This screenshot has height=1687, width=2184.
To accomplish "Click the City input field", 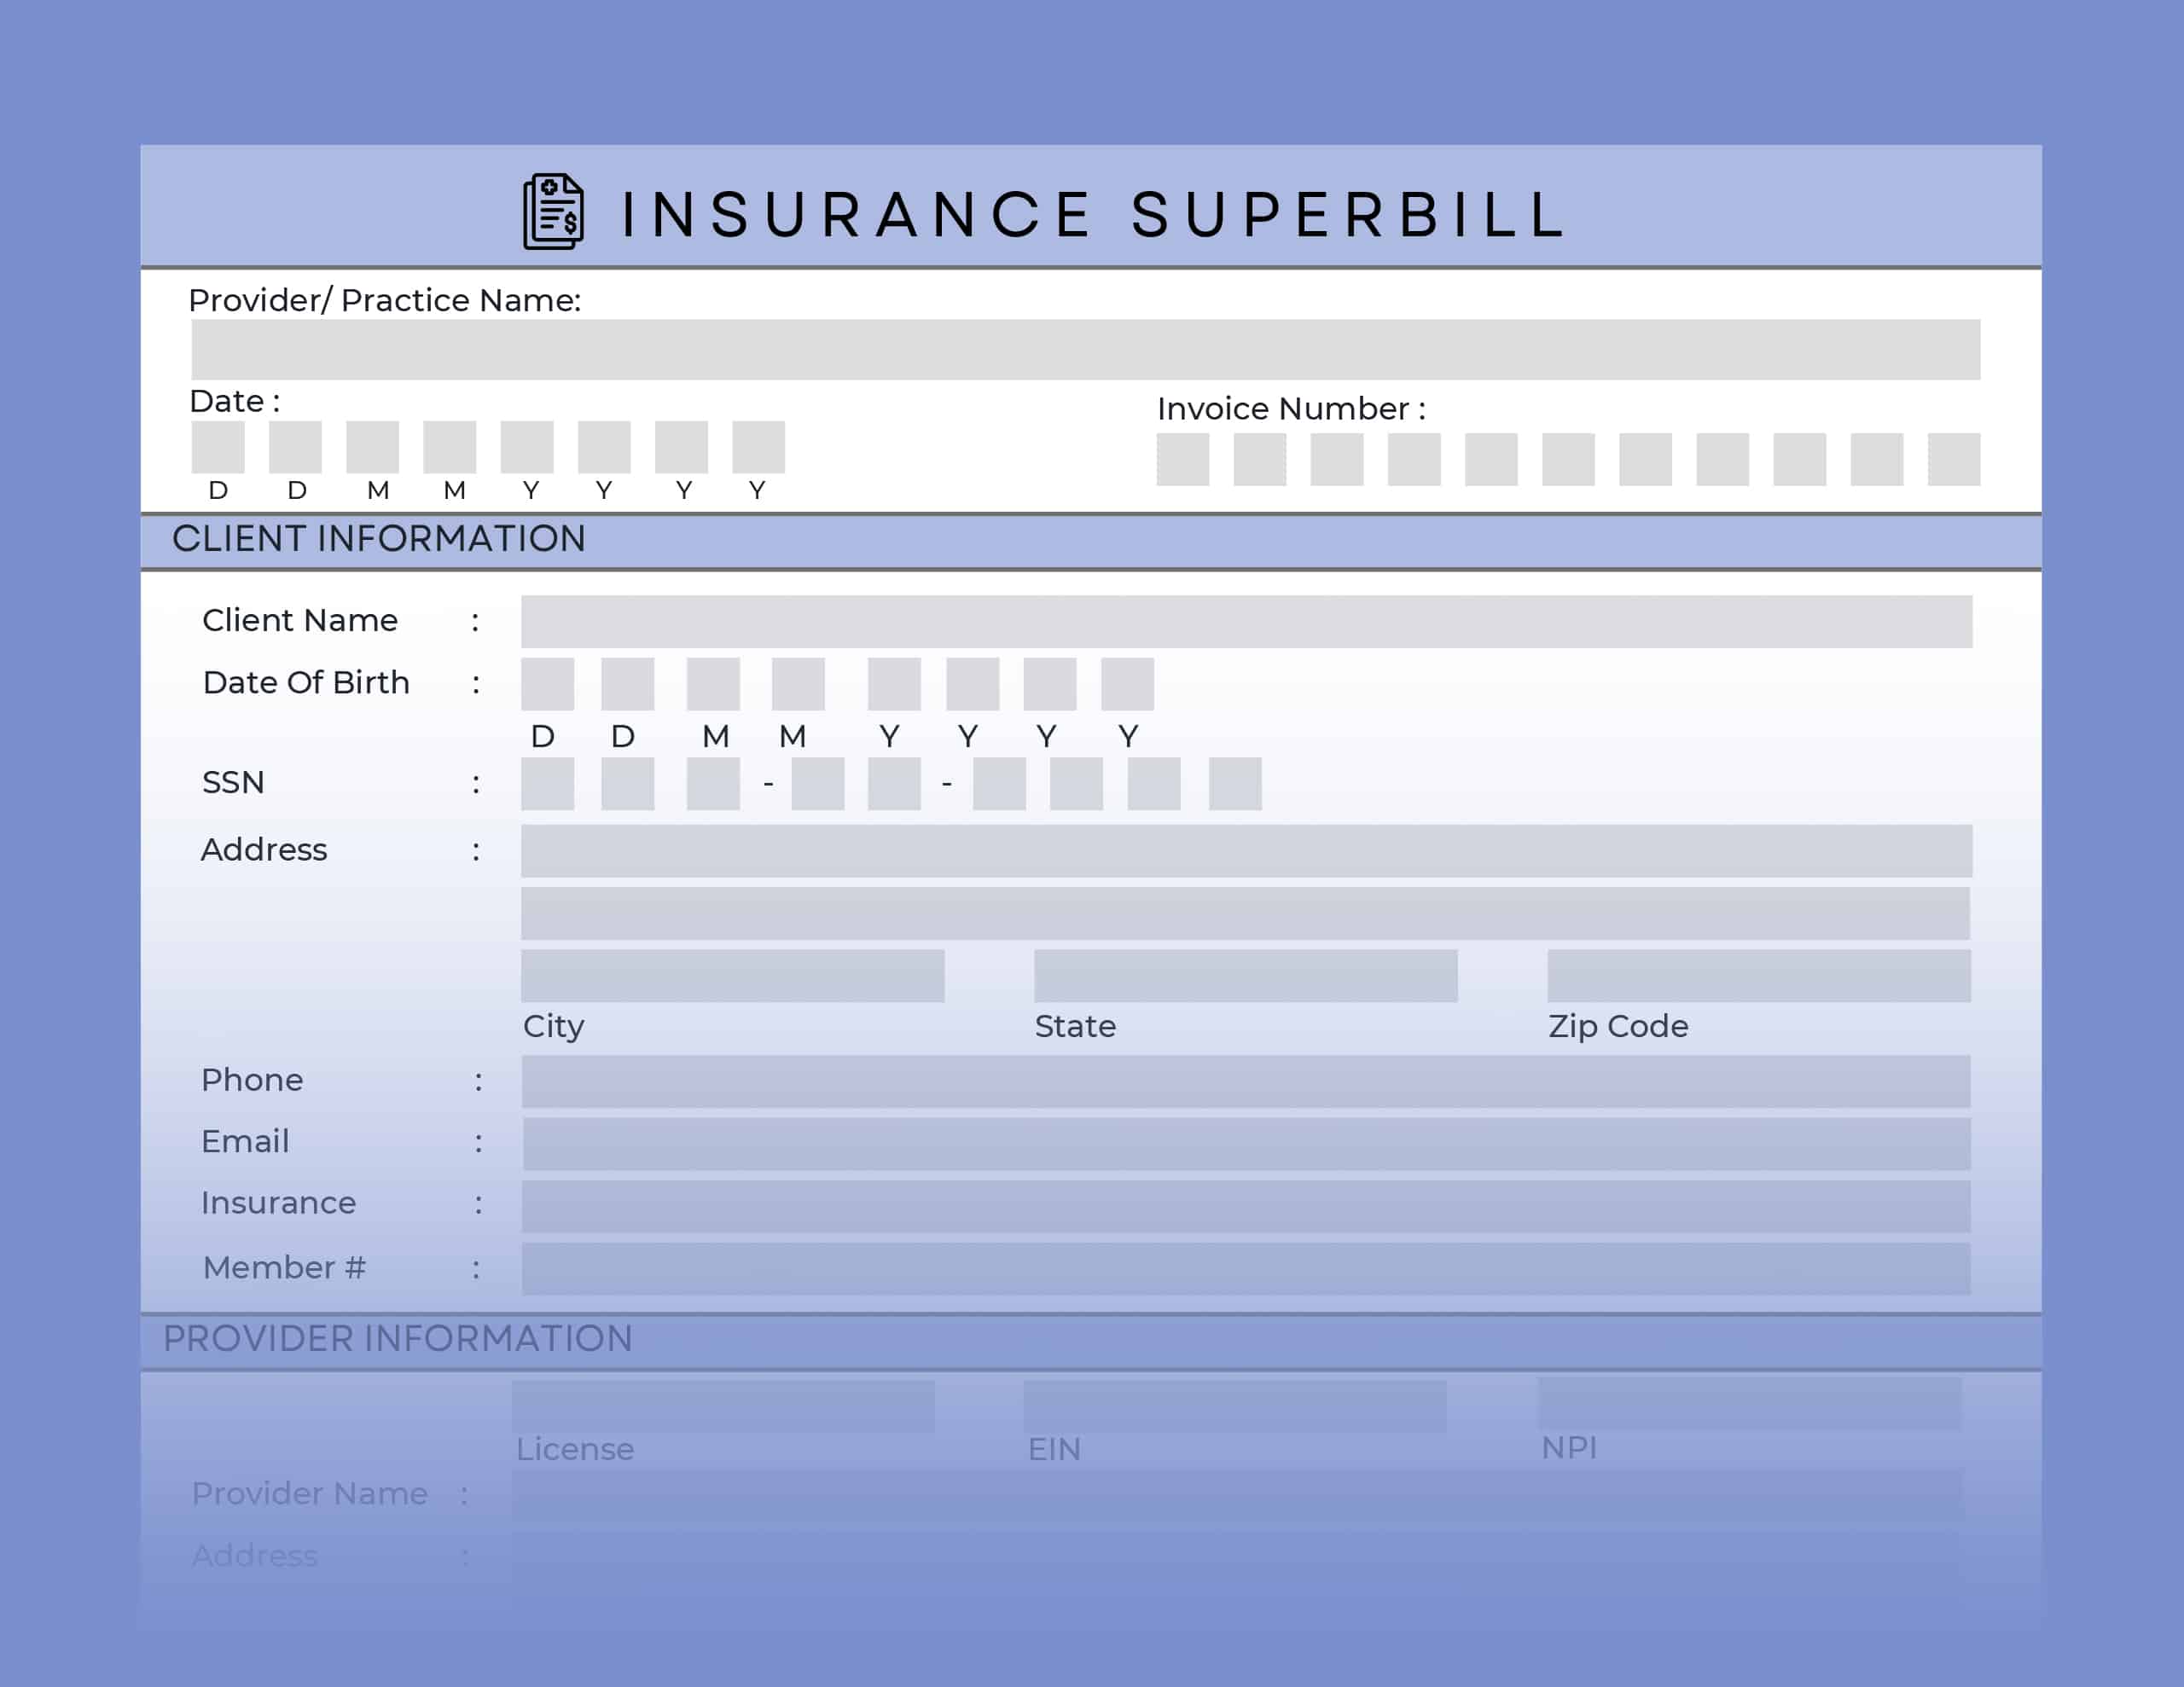I will (732, 975).
